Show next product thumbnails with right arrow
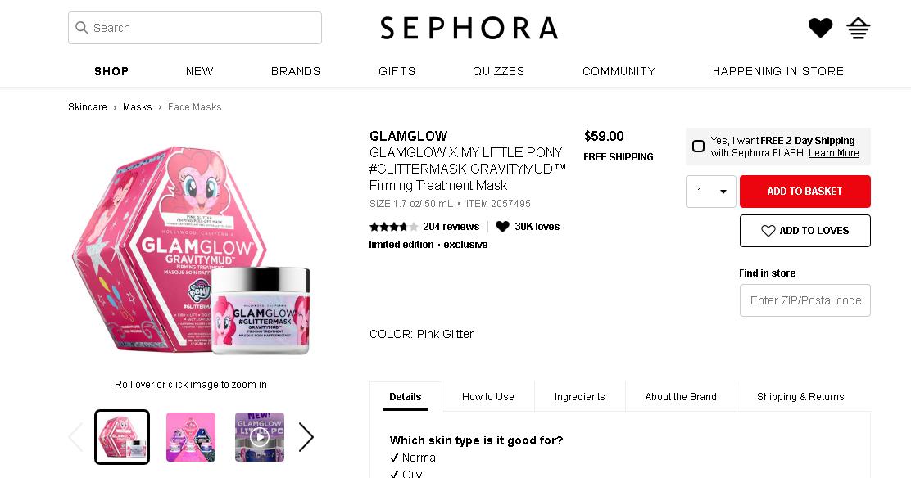Screen dimensions: 911x478 (x=306, y=437)
